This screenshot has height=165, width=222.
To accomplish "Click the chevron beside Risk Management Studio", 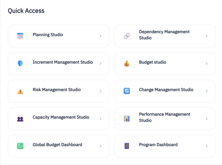I will tap(100, 91).
